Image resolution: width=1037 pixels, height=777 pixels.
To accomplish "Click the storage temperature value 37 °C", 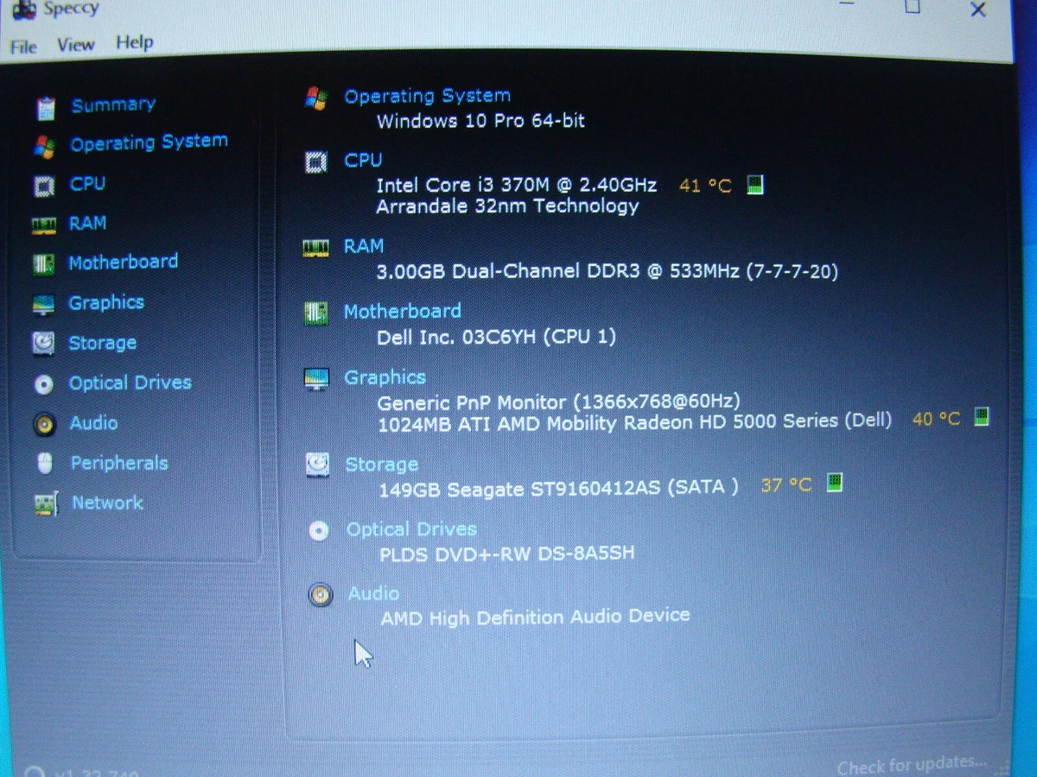I will [786, 485].
